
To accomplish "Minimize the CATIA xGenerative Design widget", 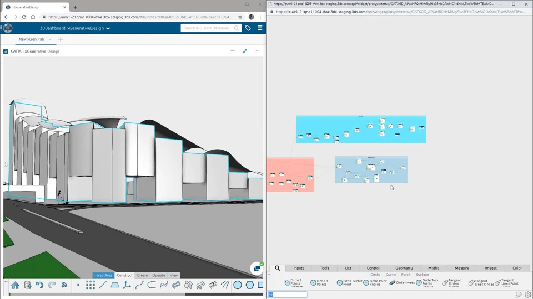I will click(233, 51).
